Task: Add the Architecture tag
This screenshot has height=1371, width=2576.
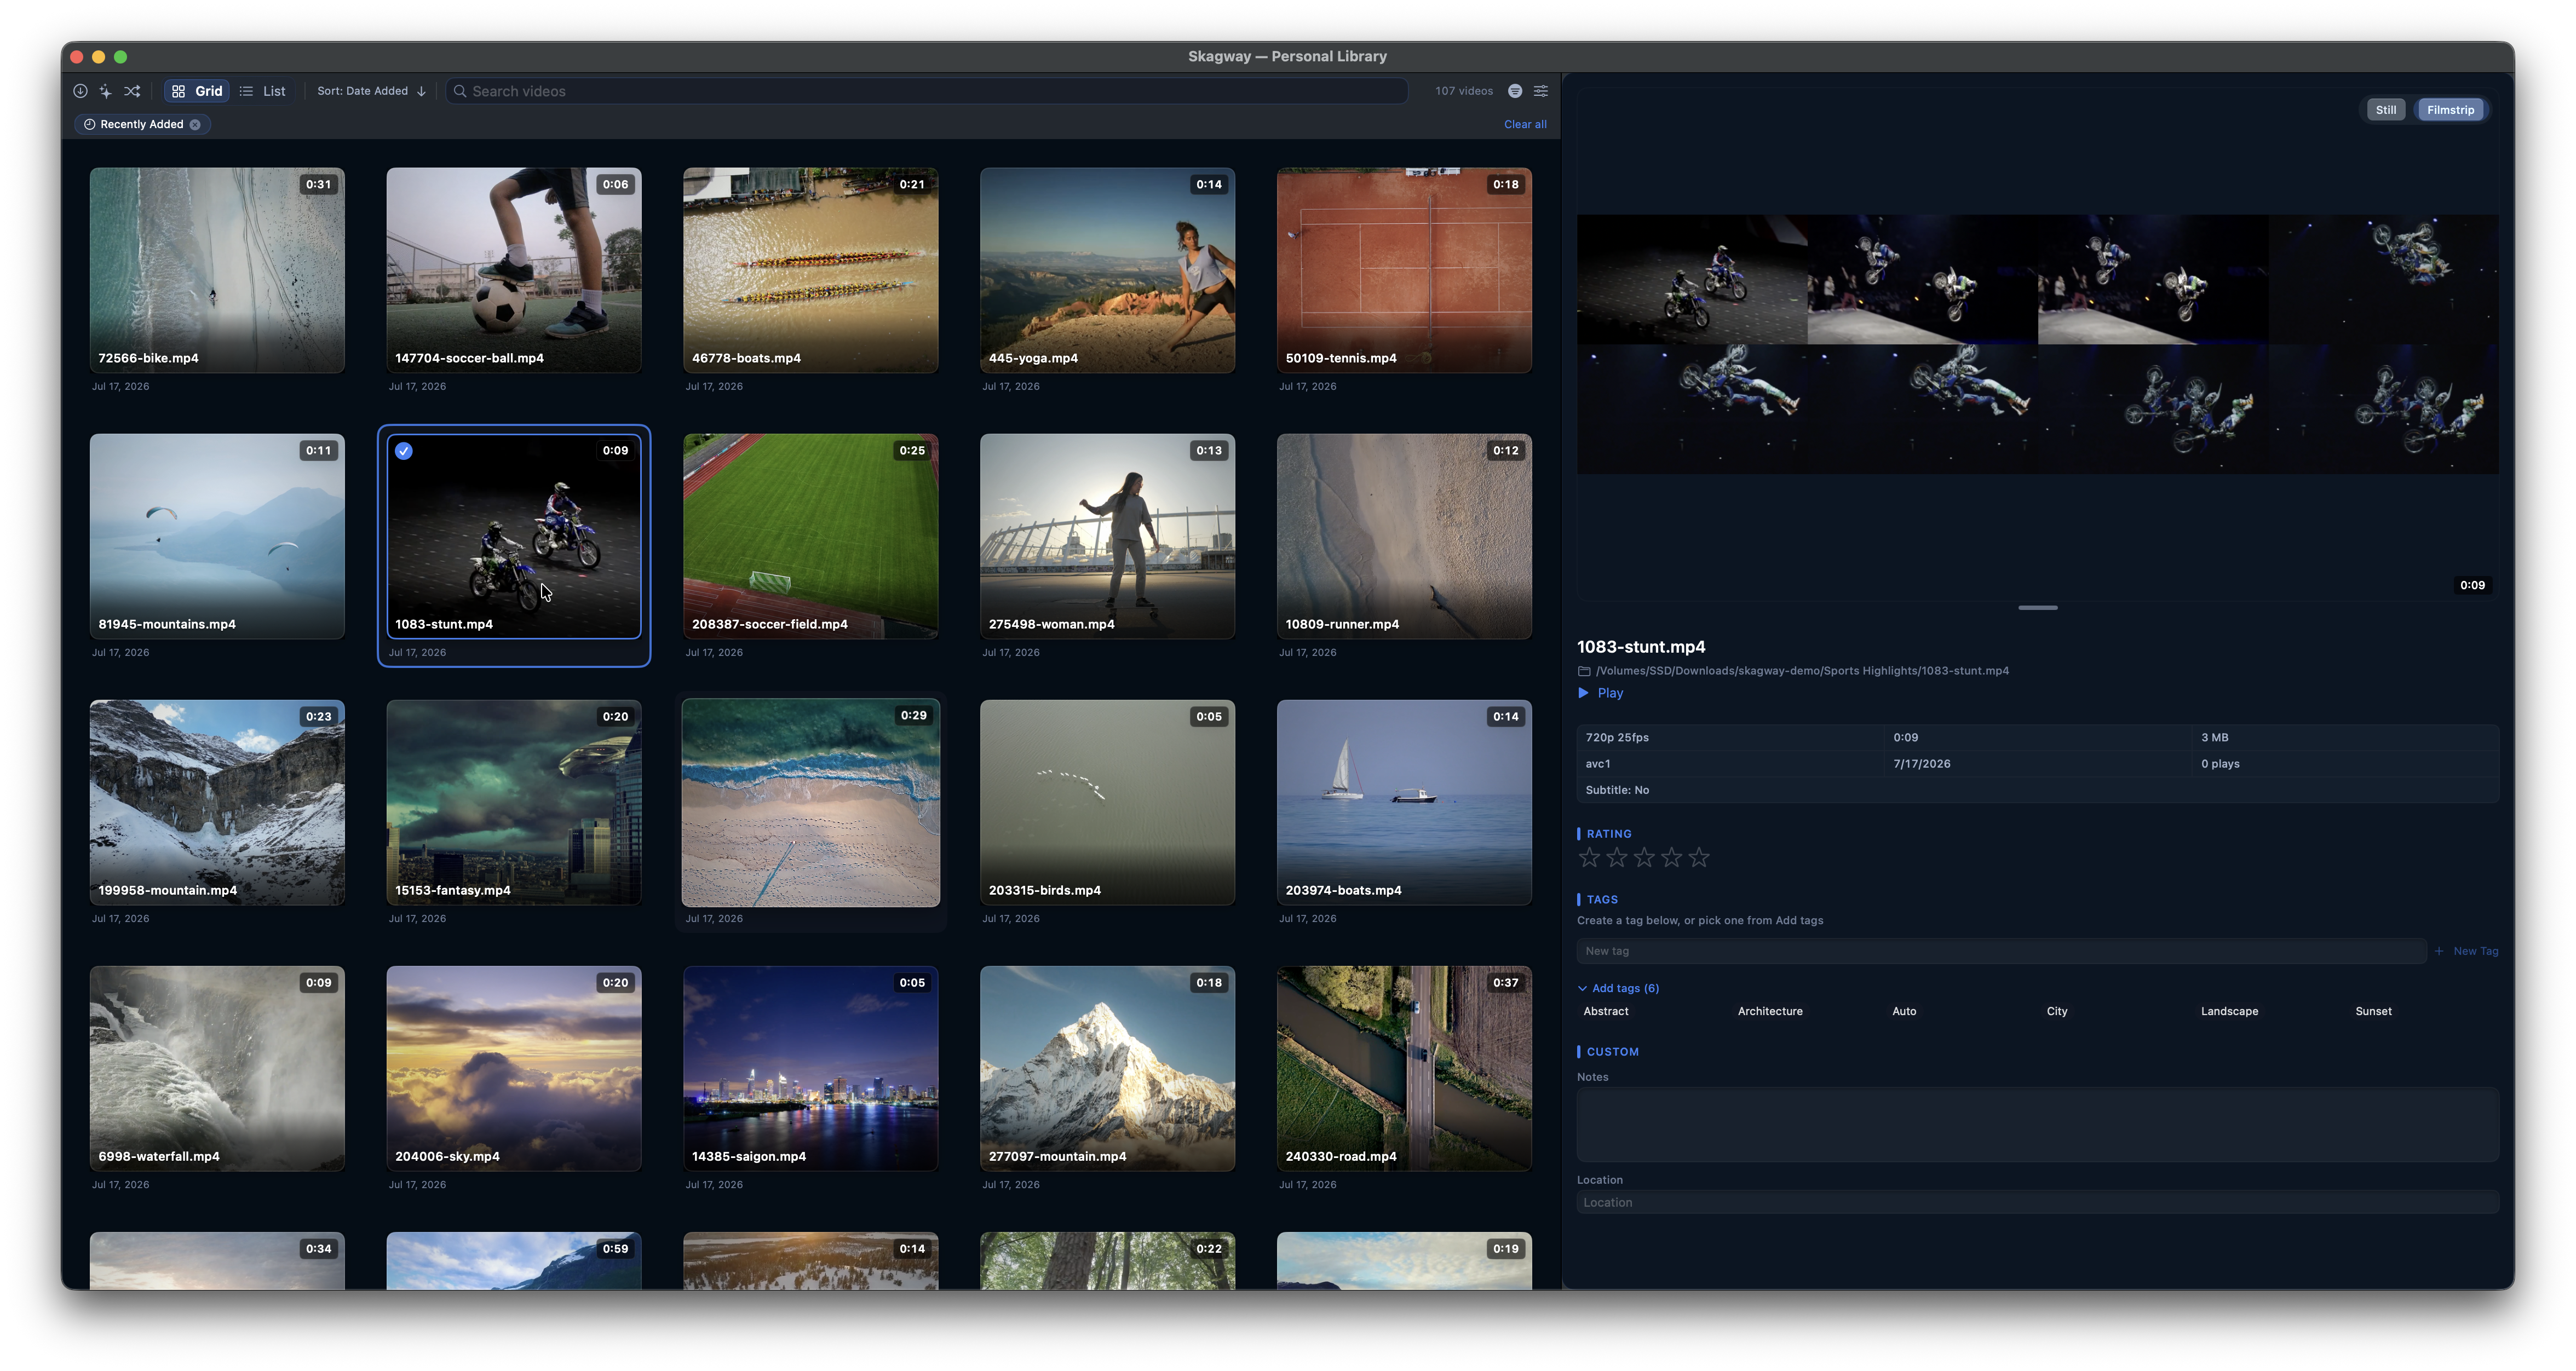Action: pos(1770,1011)
